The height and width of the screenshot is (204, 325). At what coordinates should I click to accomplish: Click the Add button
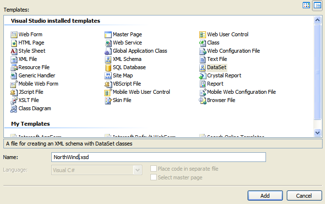pos(265,195)
